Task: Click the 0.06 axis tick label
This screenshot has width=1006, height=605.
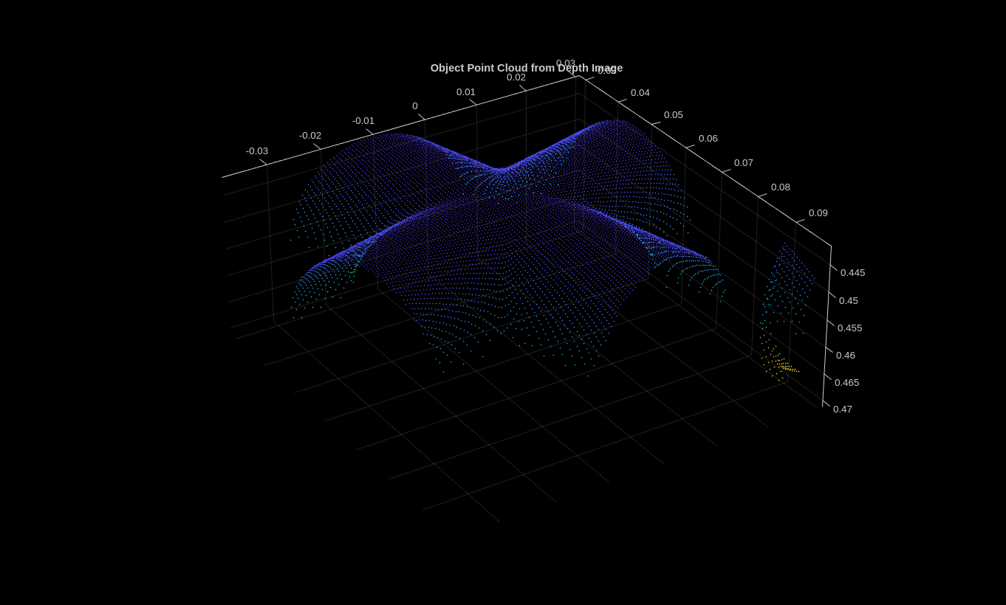Action: click(x=708, y=139)
